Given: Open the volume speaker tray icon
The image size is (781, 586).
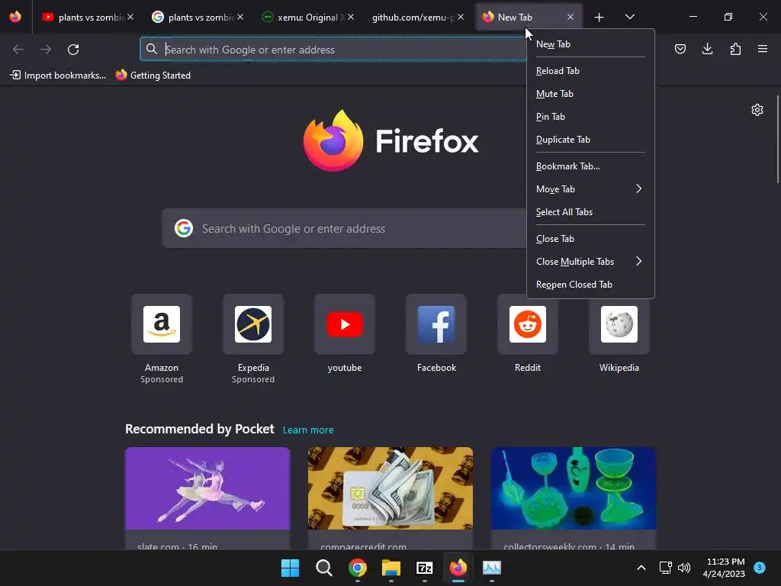Looking at the screenshot, I should (684, 568).
